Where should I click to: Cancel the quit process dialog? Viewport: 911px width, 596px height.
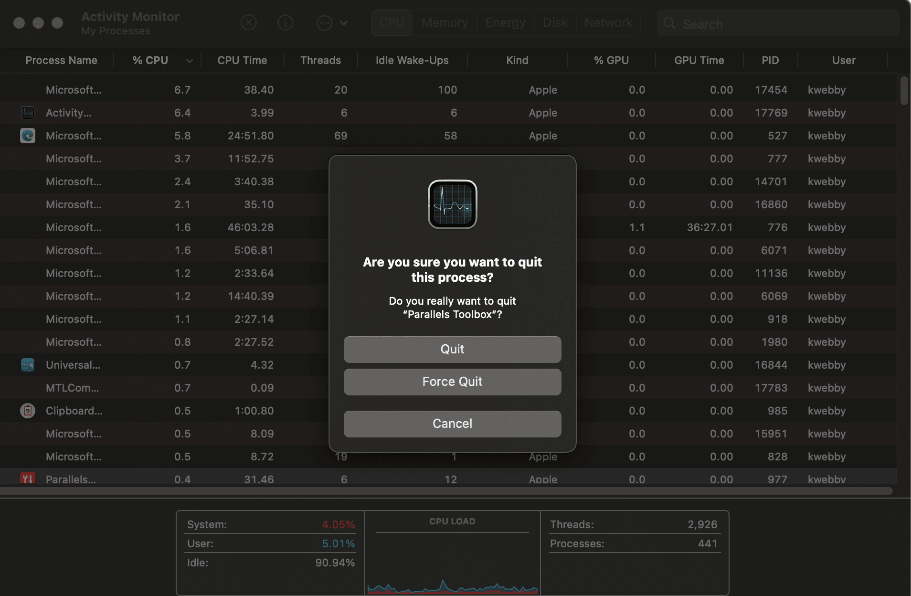(452, 424)
